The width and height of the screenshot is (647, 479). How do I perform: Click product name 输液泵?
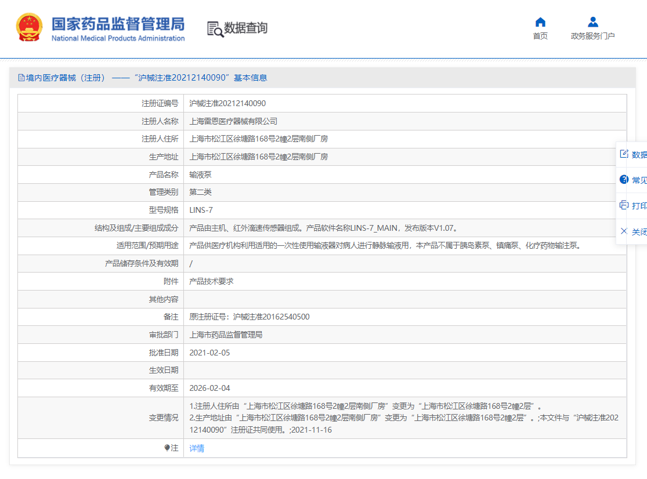[x=201, y=175]
